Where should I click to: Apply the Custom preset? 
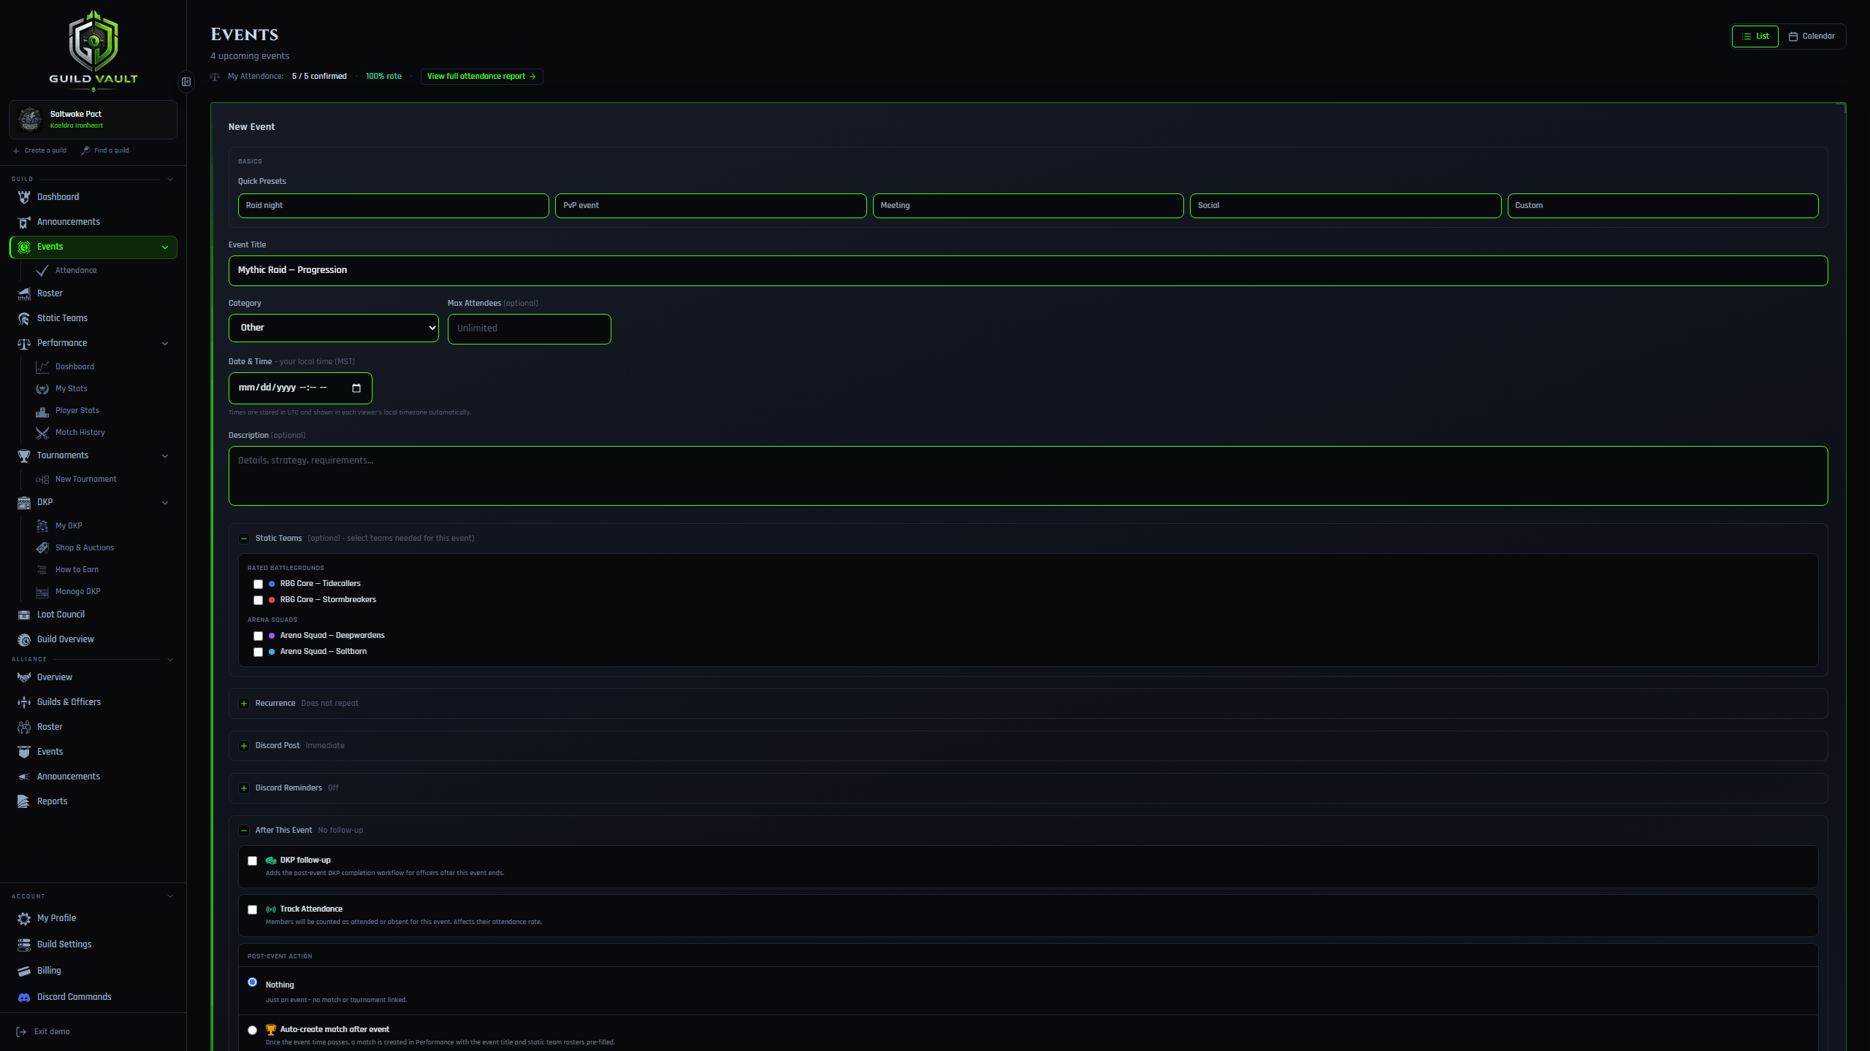[x=1663, y=206]
